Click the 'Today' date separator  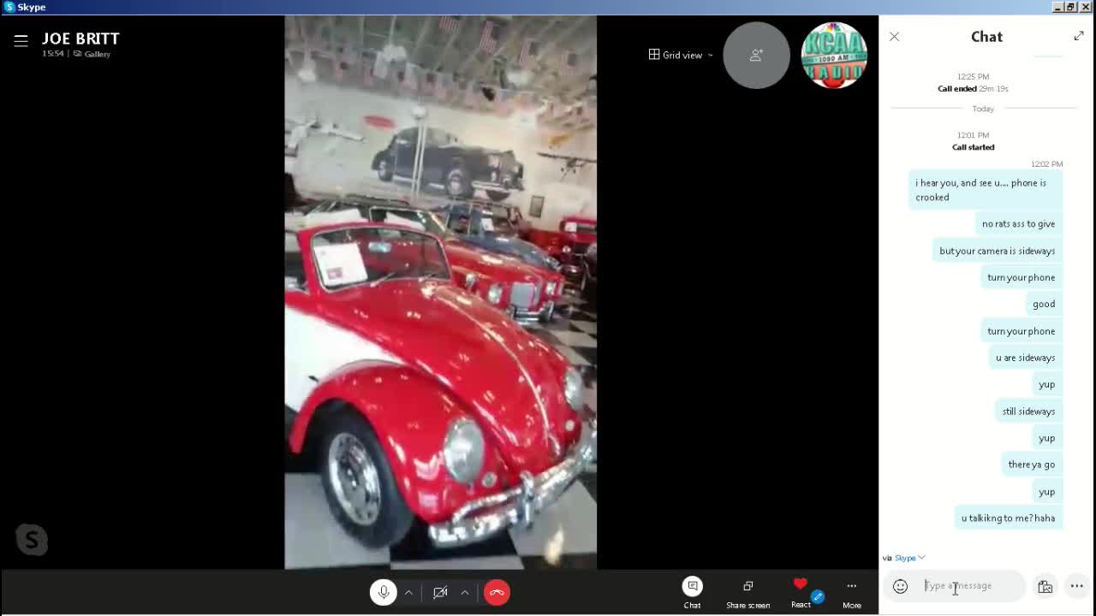click(x=983, y=109)
